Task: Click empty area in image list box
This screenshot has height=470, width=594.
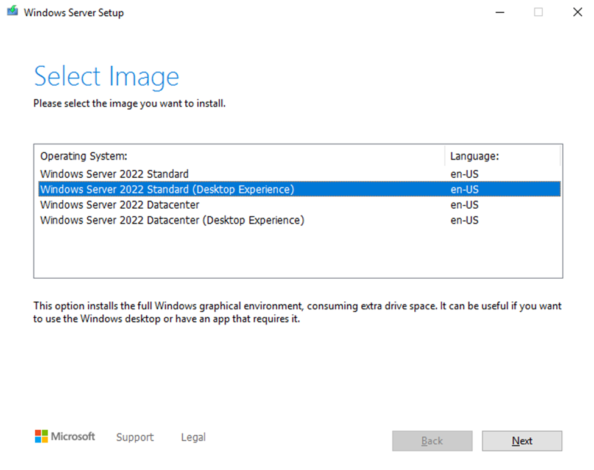Action: coord(298,253)
